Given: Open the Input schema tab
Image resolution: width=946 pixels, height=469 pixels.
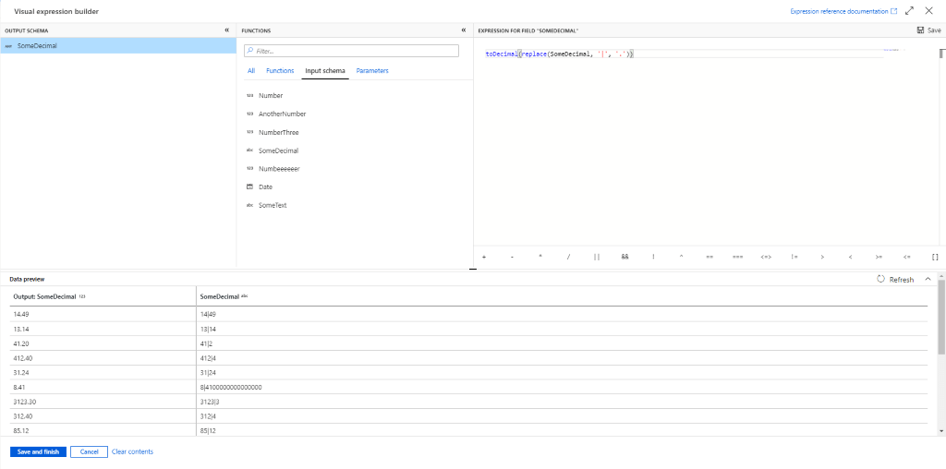Looking at the screenshot, I should tap(325, 71).
